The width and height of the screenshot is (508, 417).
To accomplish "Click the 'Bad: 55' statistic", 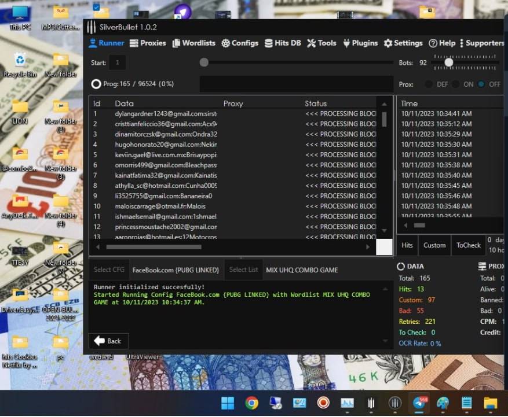I will 411,311.
